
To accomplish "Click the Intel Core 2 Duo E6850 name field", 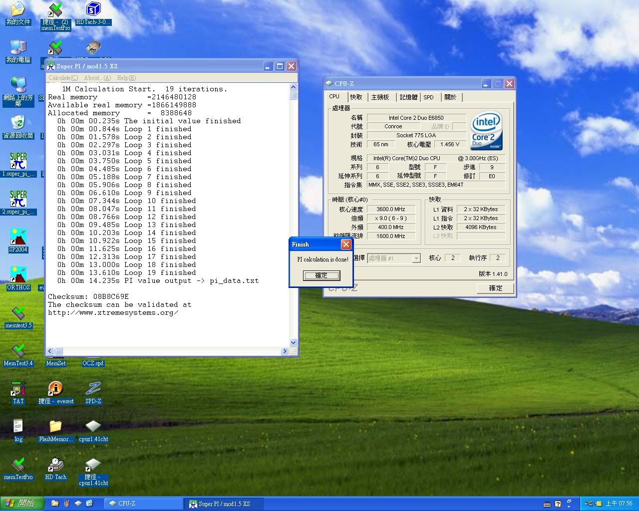I will (x=416, y=118).
